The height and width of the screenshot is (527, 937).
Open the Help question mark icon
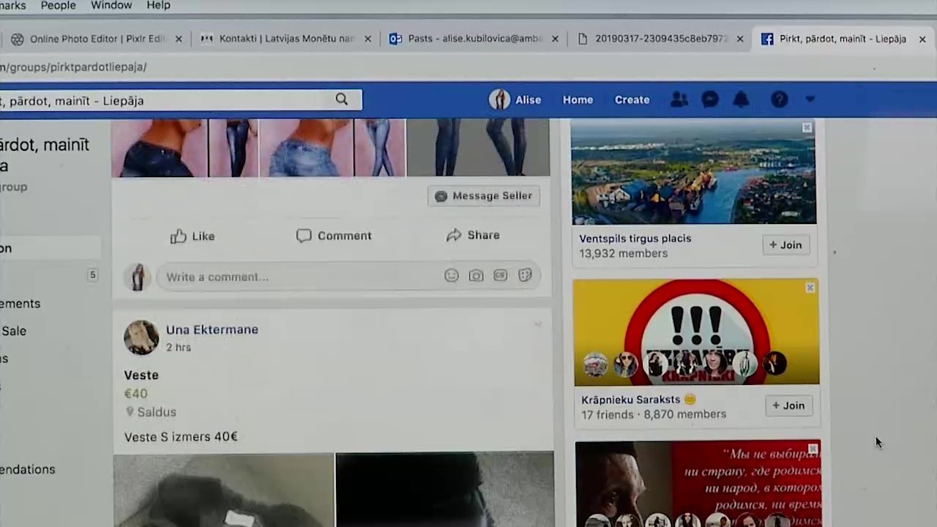click(779, 100)
